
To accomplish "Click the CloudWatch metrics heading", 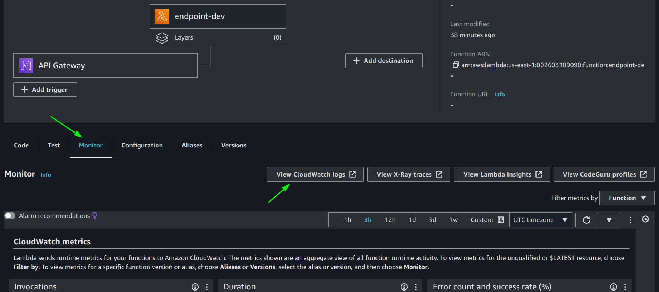I will pyautogui.click(x=52, y=242).
